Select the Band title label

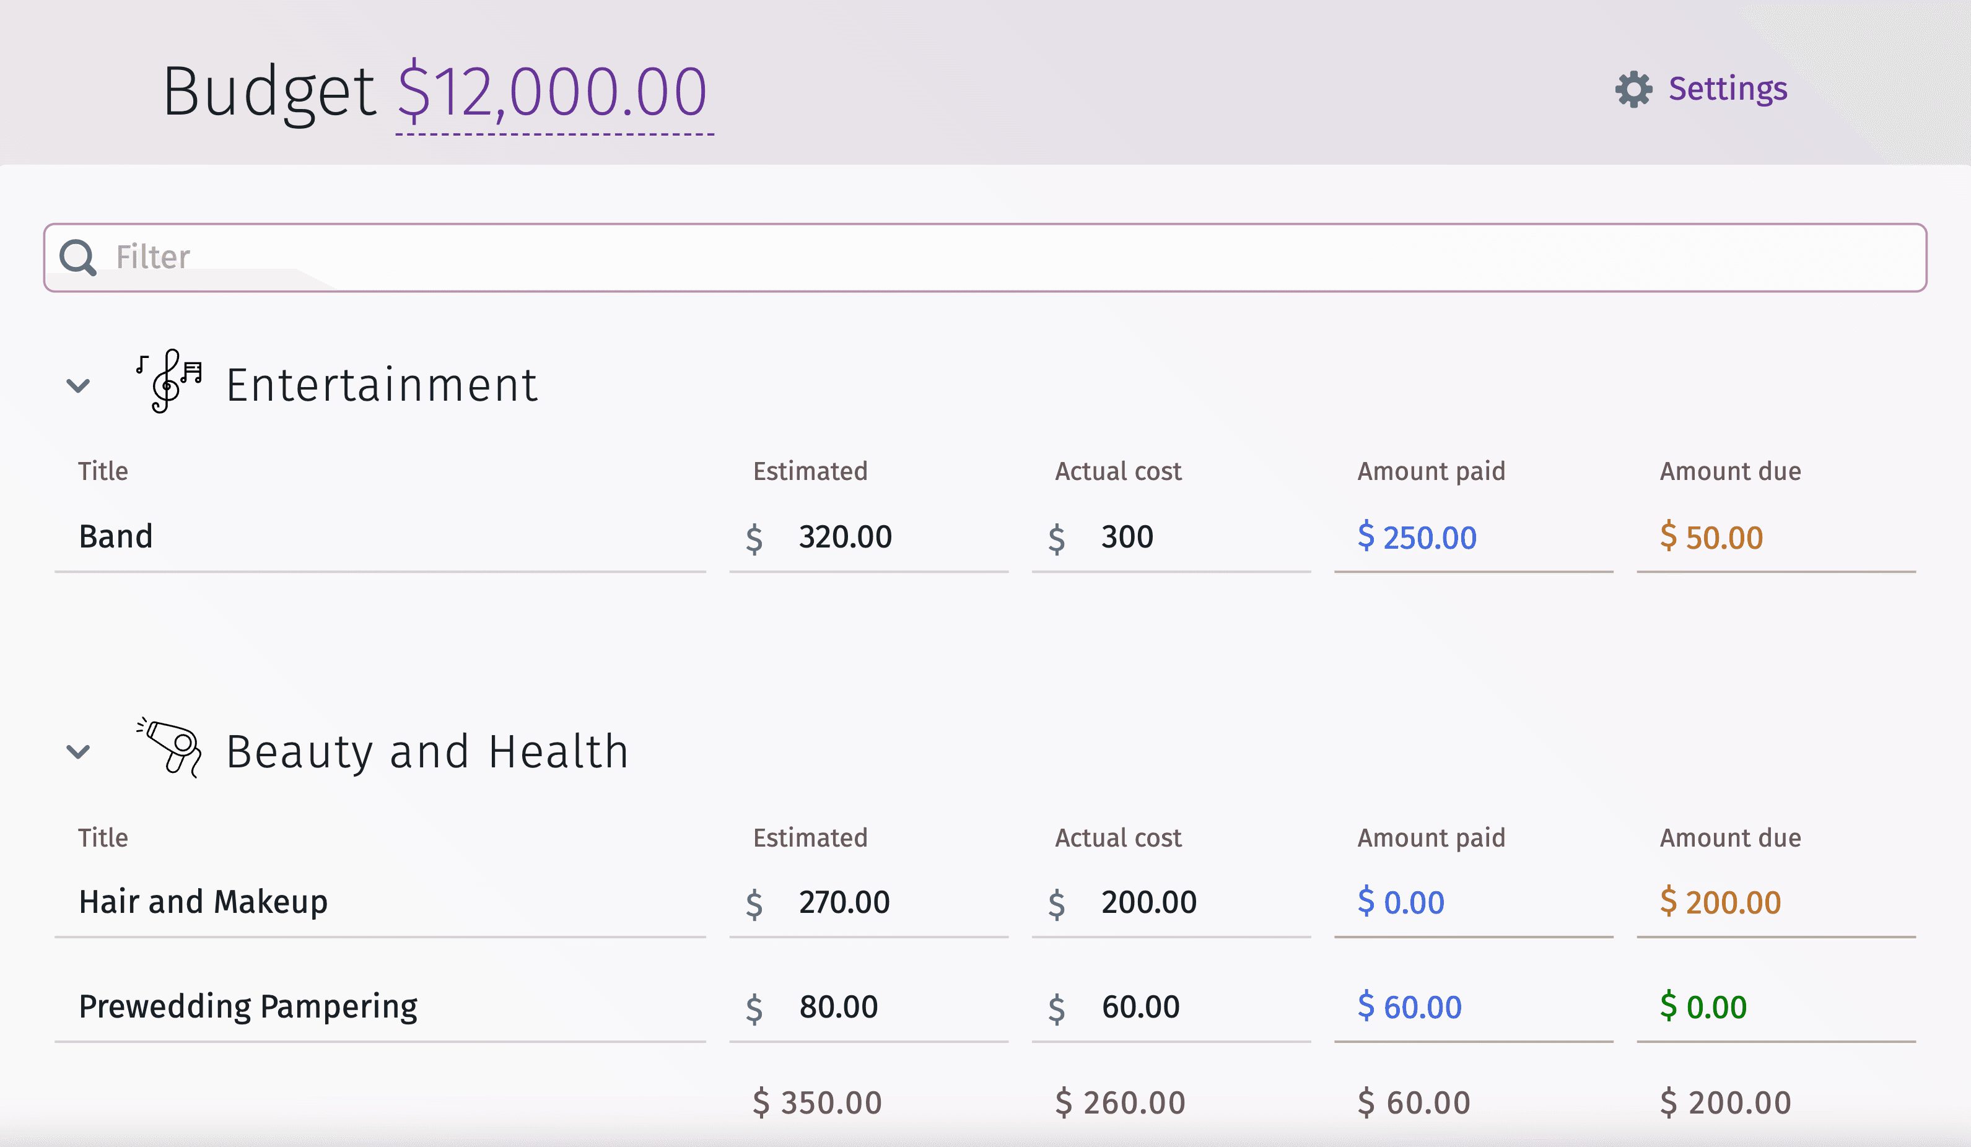pos(115,535)
